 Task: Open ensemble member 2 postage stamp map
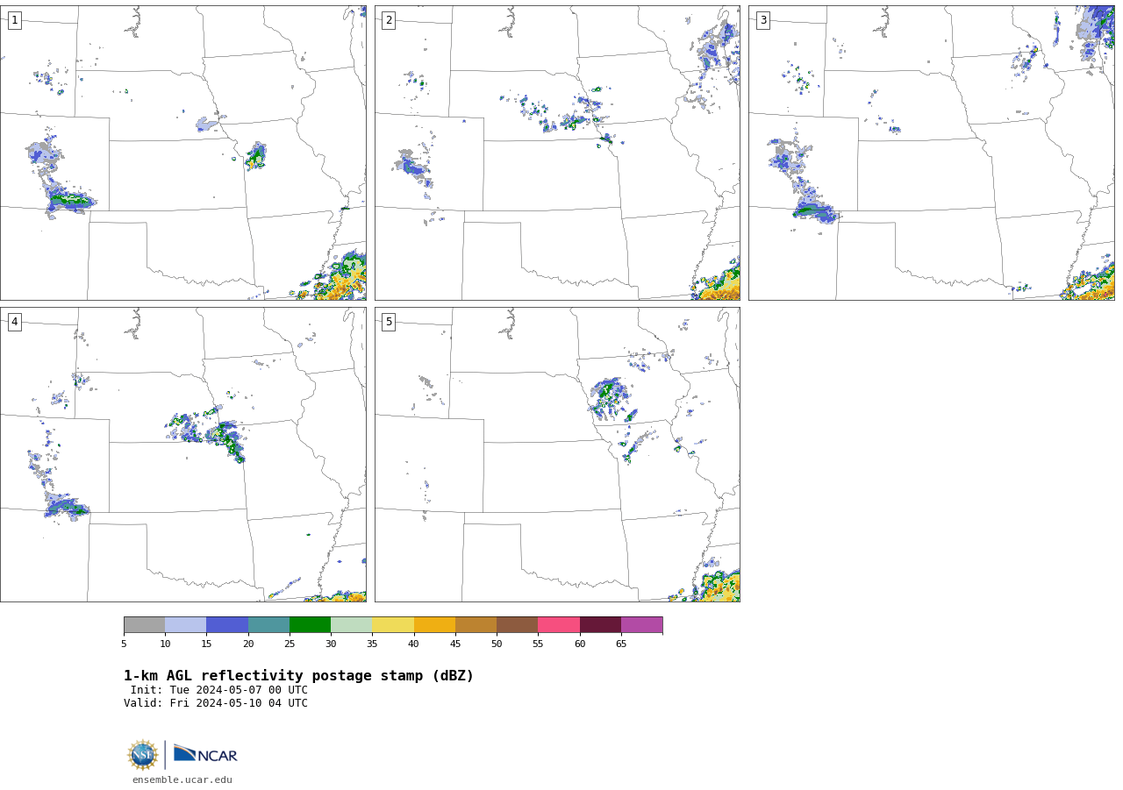[557, 153]
